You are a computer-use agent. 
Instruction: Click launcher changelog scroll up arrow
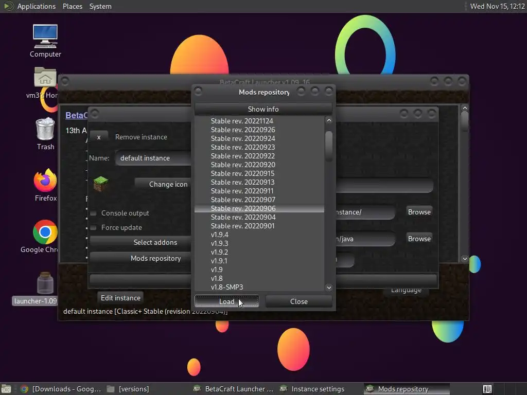point(465,108)
